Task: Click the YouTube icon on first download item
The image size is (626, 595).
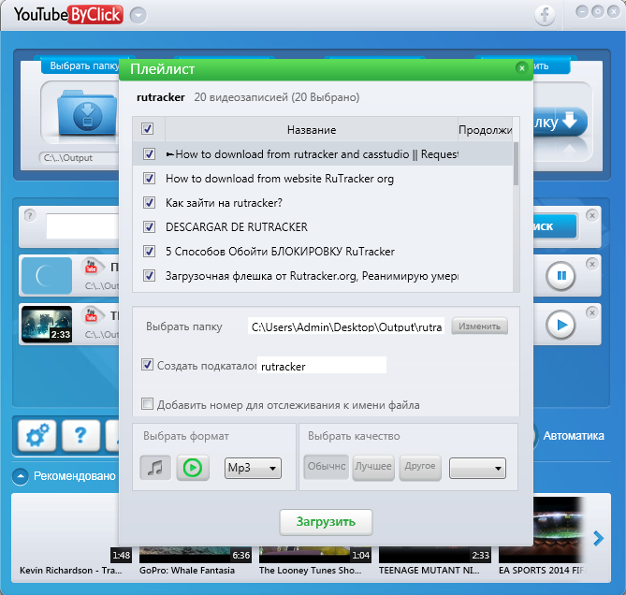Action: (x=91, y=267)
